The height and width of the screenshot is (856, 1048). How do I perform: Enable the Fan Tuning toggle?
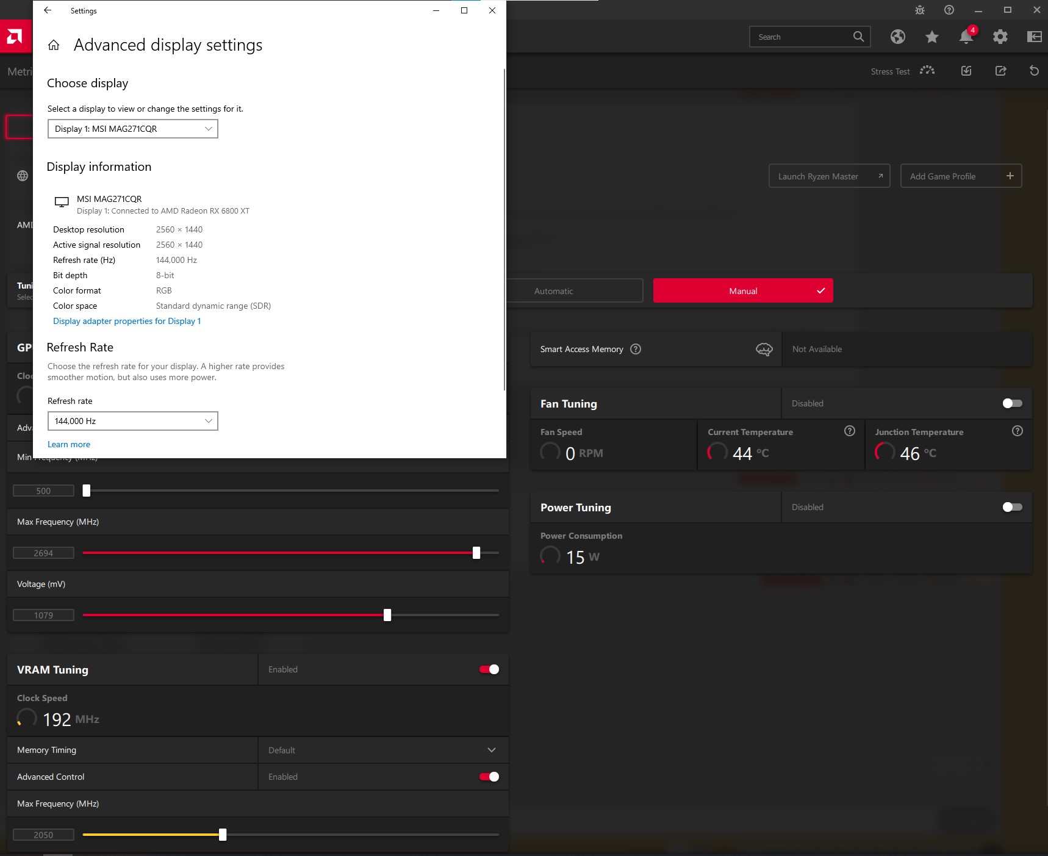[1012, 403]
